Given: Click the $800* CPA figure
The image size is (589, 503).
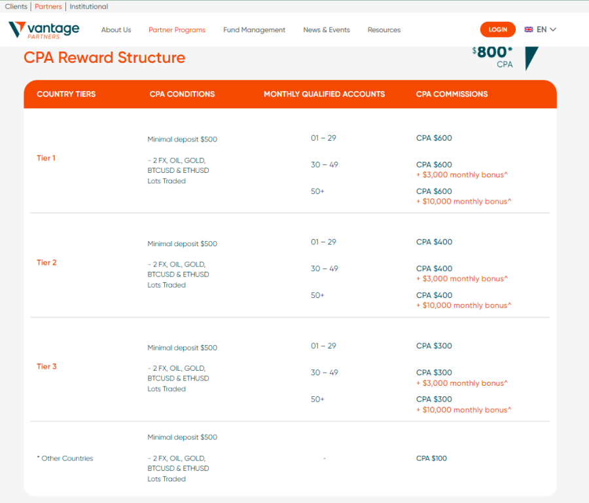Looking at the screenshot, I should click(492, 57).
